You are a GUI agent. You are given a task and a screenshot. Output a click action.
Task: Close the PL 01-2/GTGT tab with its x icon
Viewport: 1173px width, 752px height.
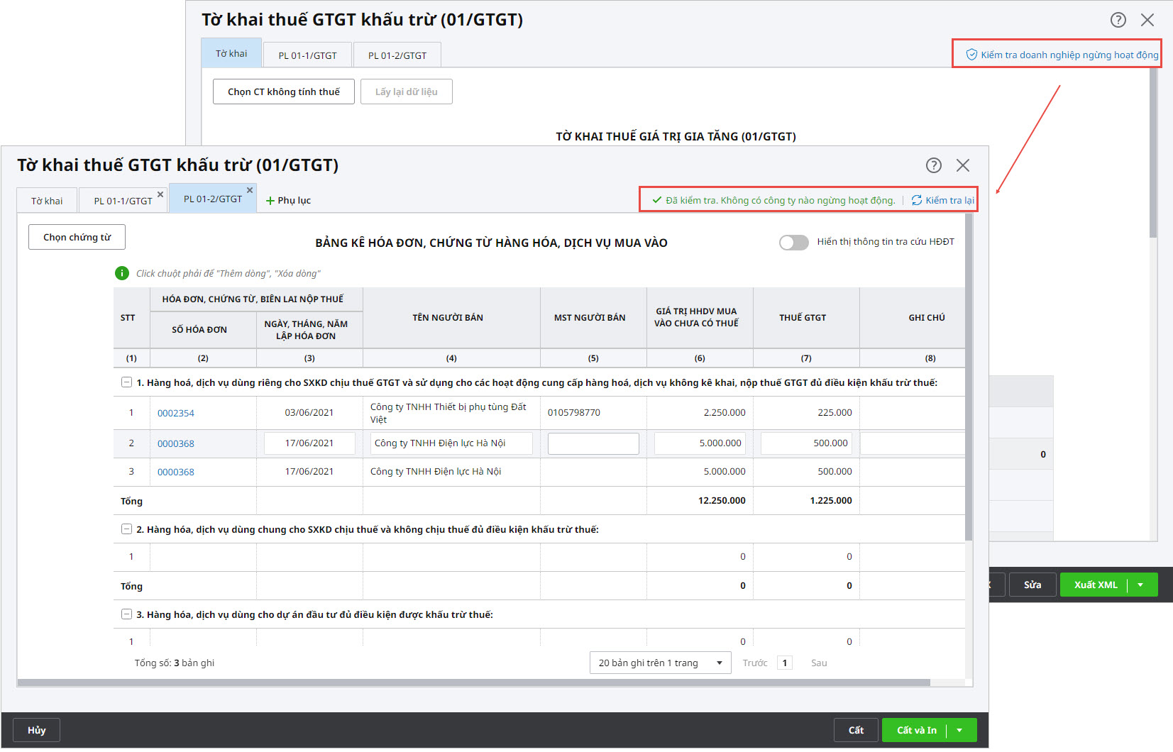click(250, 190)
